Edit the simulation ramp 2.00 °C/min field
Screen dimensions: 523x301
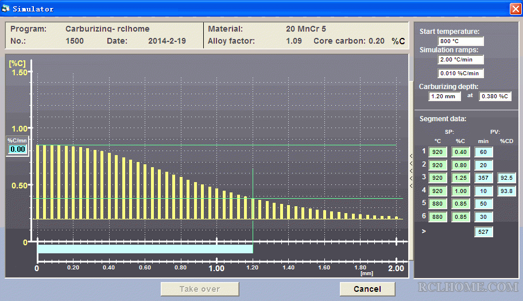pyautogui.click(x=460, y=59)
